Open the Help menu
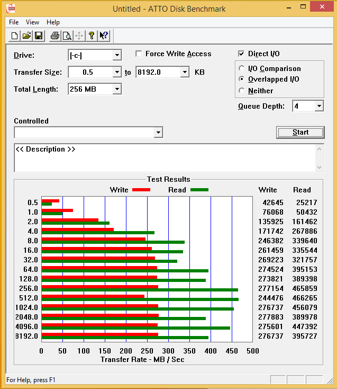Screen dimensions: 337x389 [x=53, y=22]
